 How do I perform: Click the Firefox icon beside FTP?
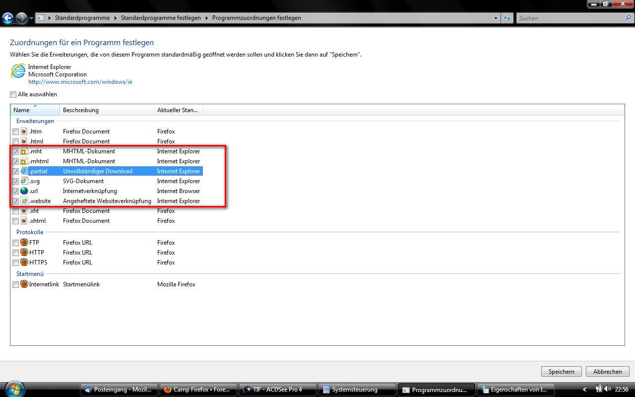click(x=24, y=243)
